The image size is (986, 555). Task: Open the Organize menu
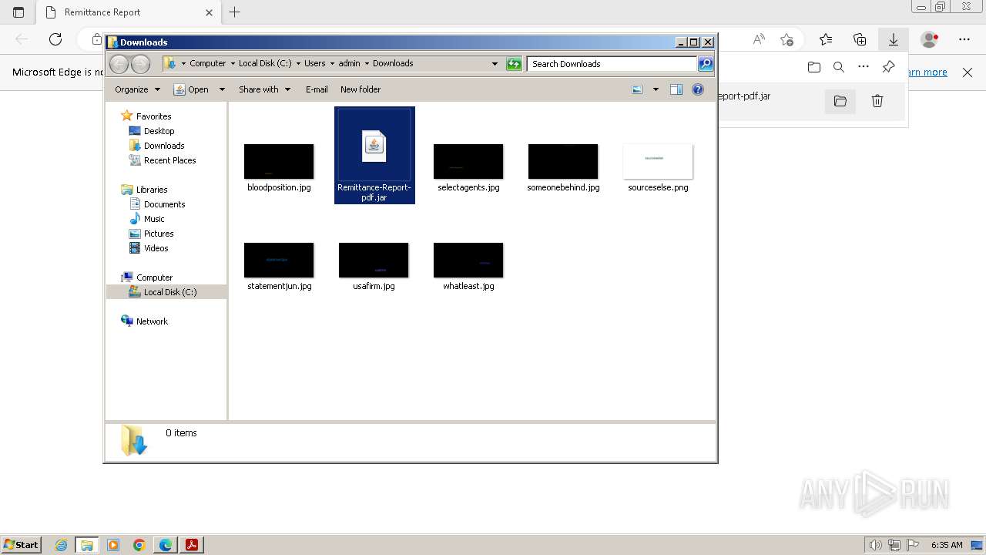tap(137, 89)
